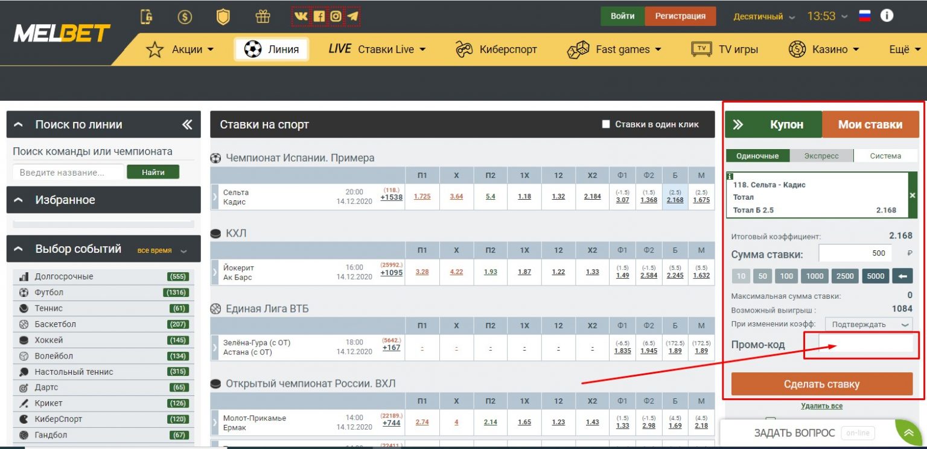This screenshot has width=927, height=449.
Task: Collapse left sidebar with double-arrow icon
Action: point(187,124)
